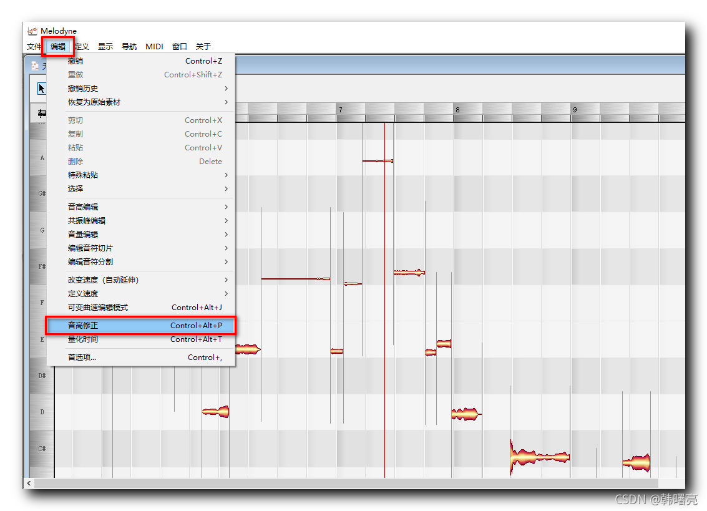
Task: Click bar 8 marker on the ruler
Action: click(457, 110)
